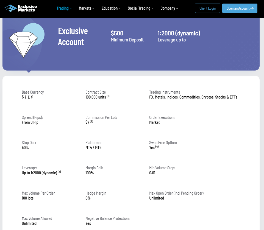Click the 0% Hedge Margin value
The width and height of the screenshot is (264, 230).
click(88, 198)
